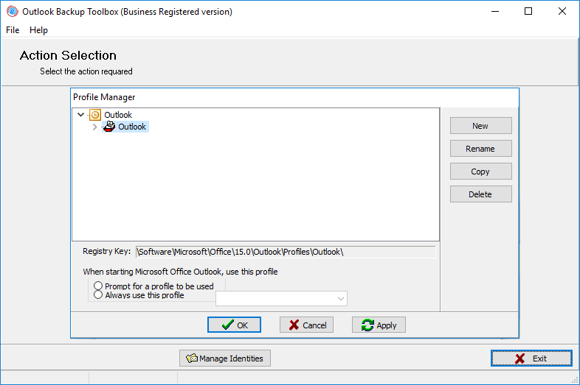Click the Outlook profile printer-like icon
This screenshot has height=385, width=580.
pyautogui.click(x=109, y=127)
